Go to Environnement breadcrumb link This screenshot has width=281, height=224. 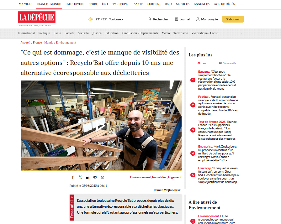coord(66,43)
